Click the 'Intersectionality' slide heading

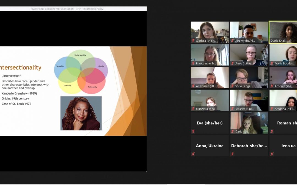tap(21, 67)
